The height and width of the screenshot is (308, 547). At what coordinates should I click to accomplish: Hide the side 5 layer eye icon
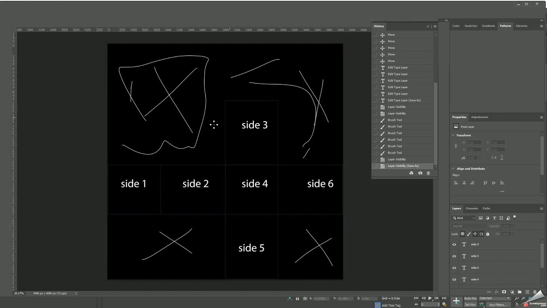pyautogui.click(x=454, y=256)
